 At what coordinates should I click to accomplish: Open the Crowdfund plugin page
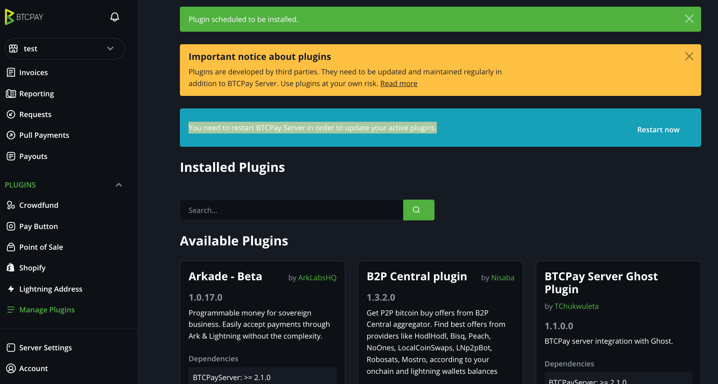tap(38, 205)
